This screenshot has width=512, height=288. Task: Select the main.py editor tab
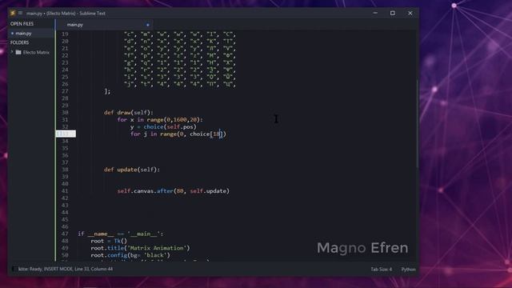74,25
